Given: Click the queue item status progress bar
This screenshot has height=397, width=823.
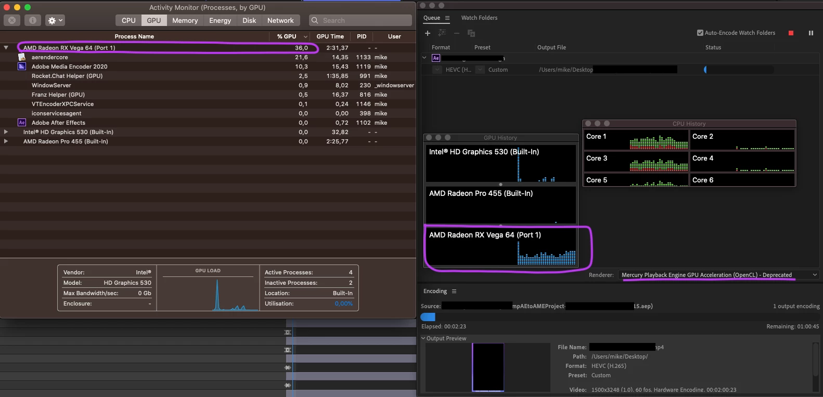Looking at the screenshot, I should 739,70.
